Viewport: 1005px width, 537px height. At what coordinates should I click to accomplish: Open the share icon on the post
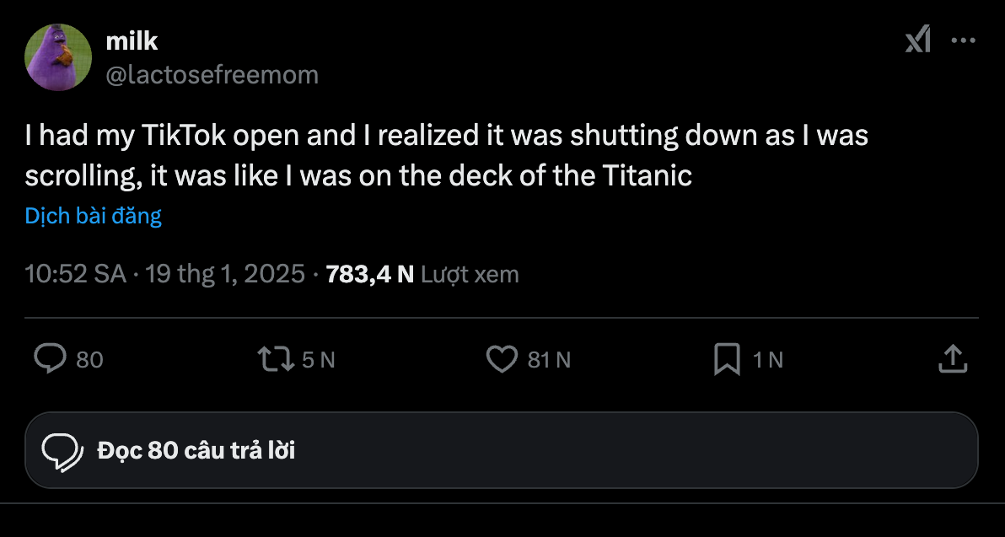pyautogui.click(x=953, y=358)
